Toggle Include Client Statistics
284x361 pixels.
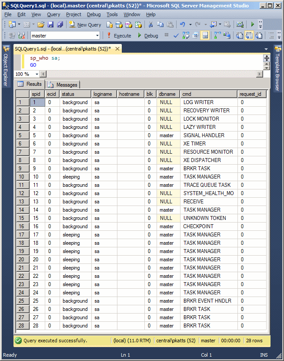227,36
